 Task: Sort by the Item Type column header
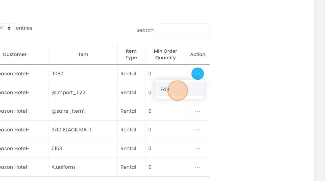click(x=131, y=54)
